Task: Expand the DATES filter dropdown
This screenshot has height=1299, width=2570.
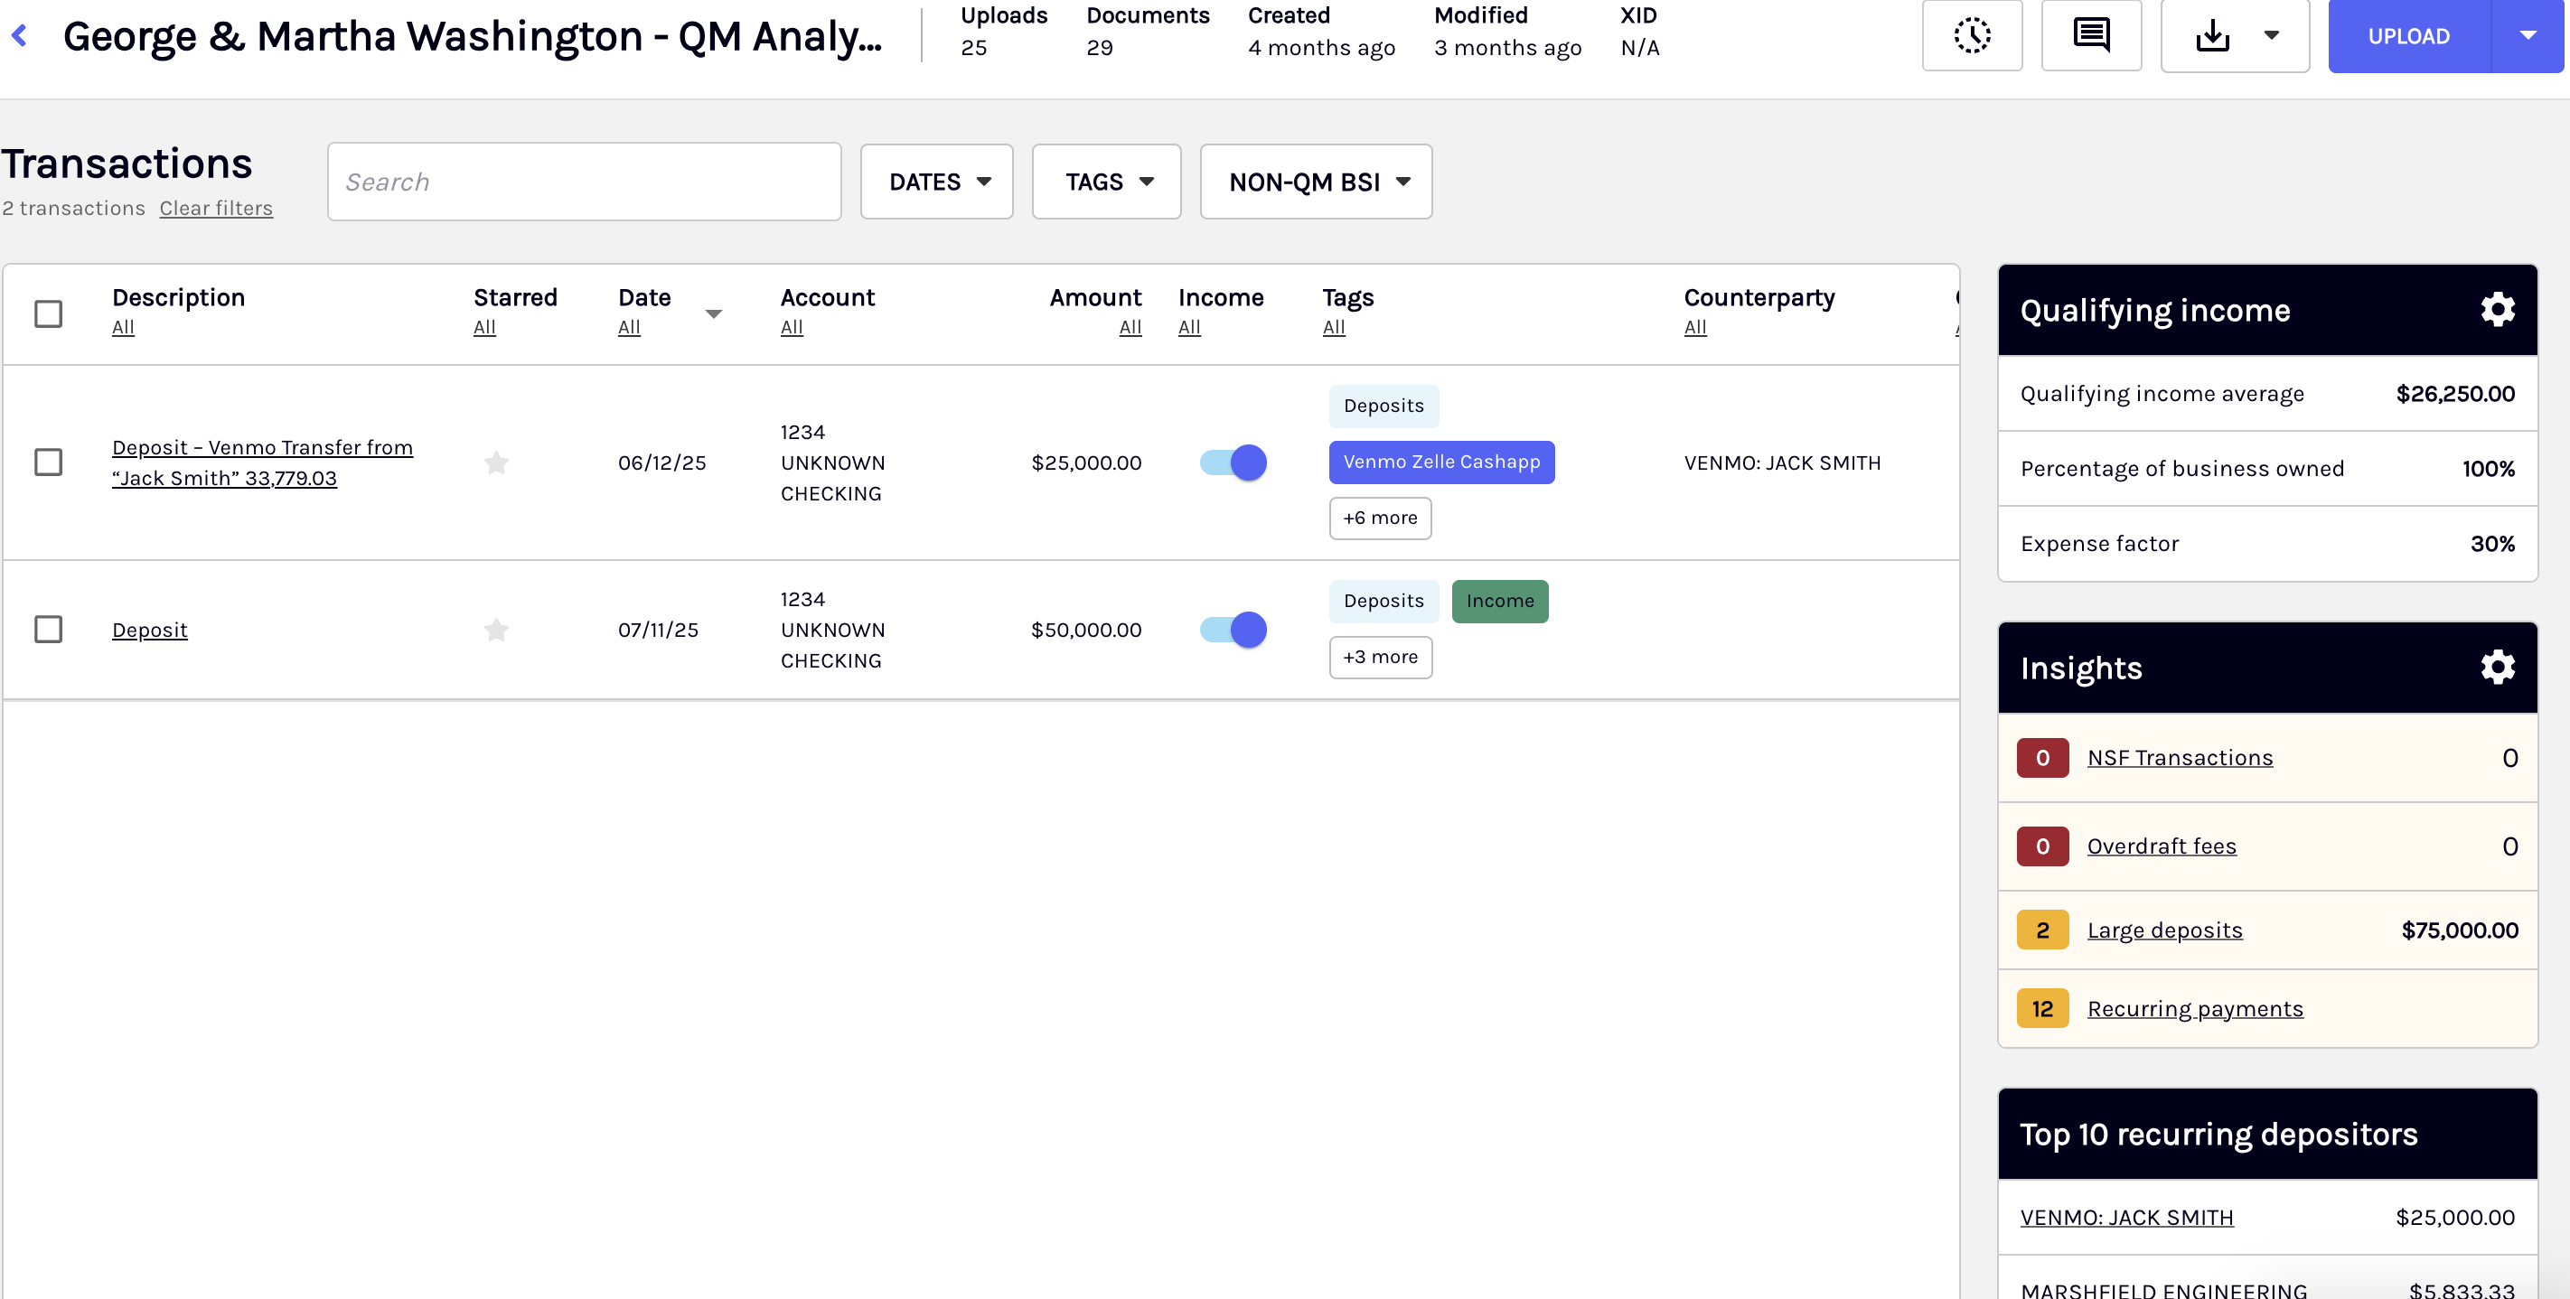Action: coord(936,182)
